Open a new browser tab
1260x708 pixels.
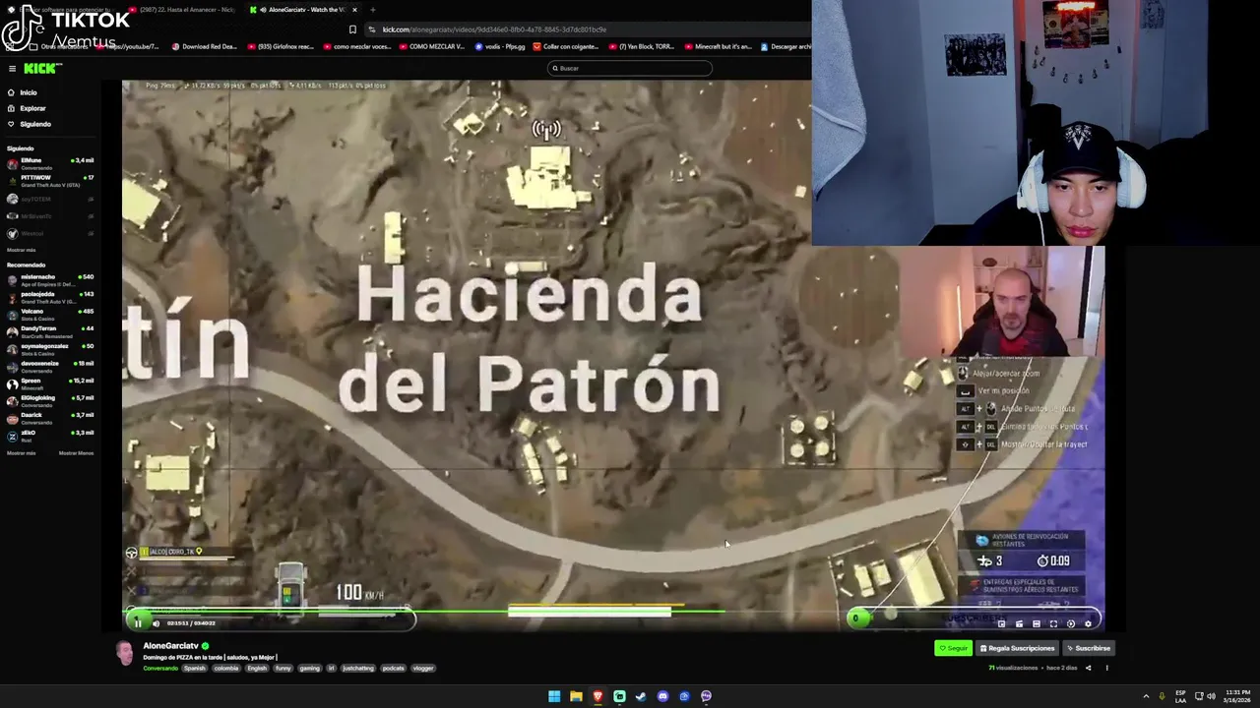click(372, 10)
